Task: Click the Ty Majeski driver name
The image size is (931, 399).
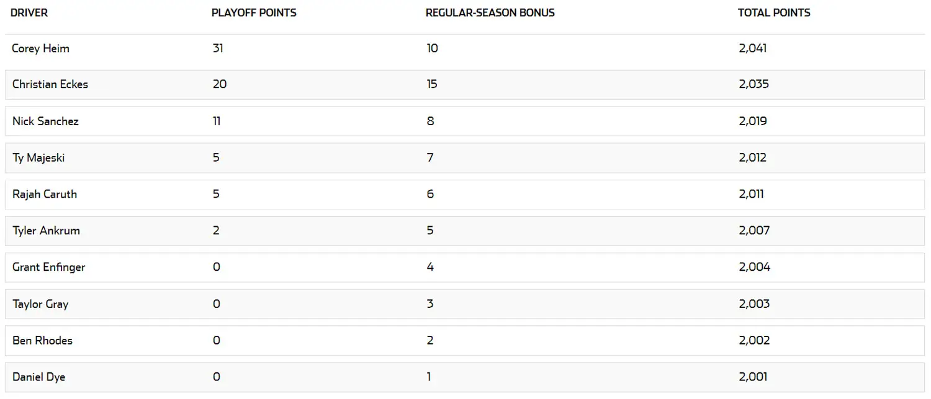Action: tap(38, 157)
